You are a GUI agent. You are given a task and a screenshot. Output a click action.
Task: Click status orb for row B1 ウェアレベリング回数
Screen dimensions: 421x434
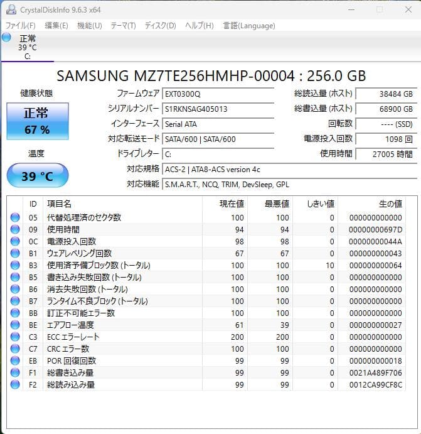(x=15, y=253)
